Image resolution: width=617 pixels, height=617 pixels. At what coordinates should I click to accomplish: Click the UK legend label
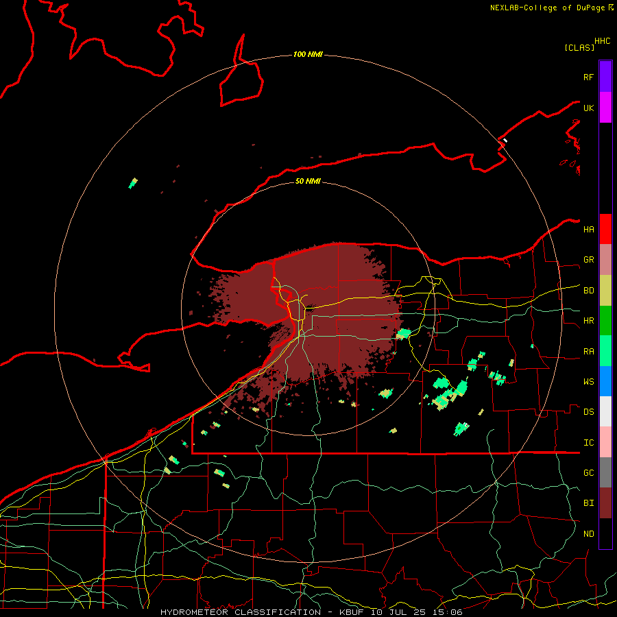coord(588,108)
